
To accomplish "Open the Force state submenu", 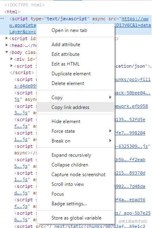I will pyautogui.click(x=75, y=131).
